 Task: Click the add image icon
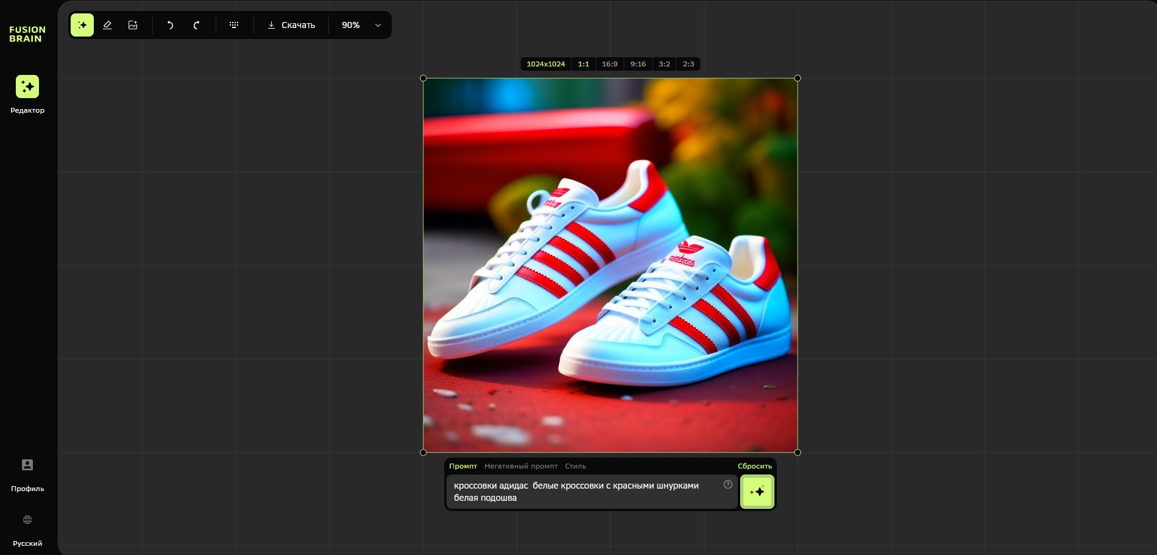[133, 25]
